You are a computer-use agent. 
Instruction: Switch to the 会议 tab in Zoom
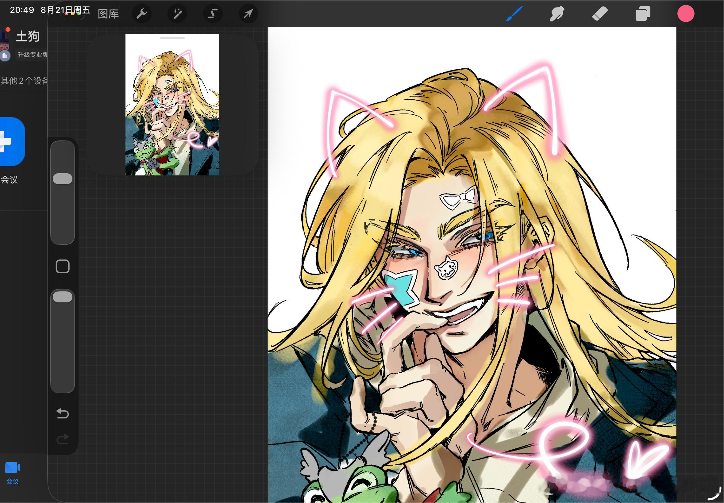point(13,472)
